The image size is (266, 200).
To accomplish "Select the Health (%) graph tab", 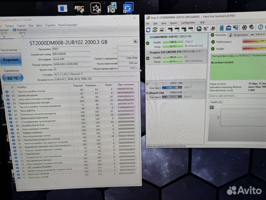I will [216, 102].
